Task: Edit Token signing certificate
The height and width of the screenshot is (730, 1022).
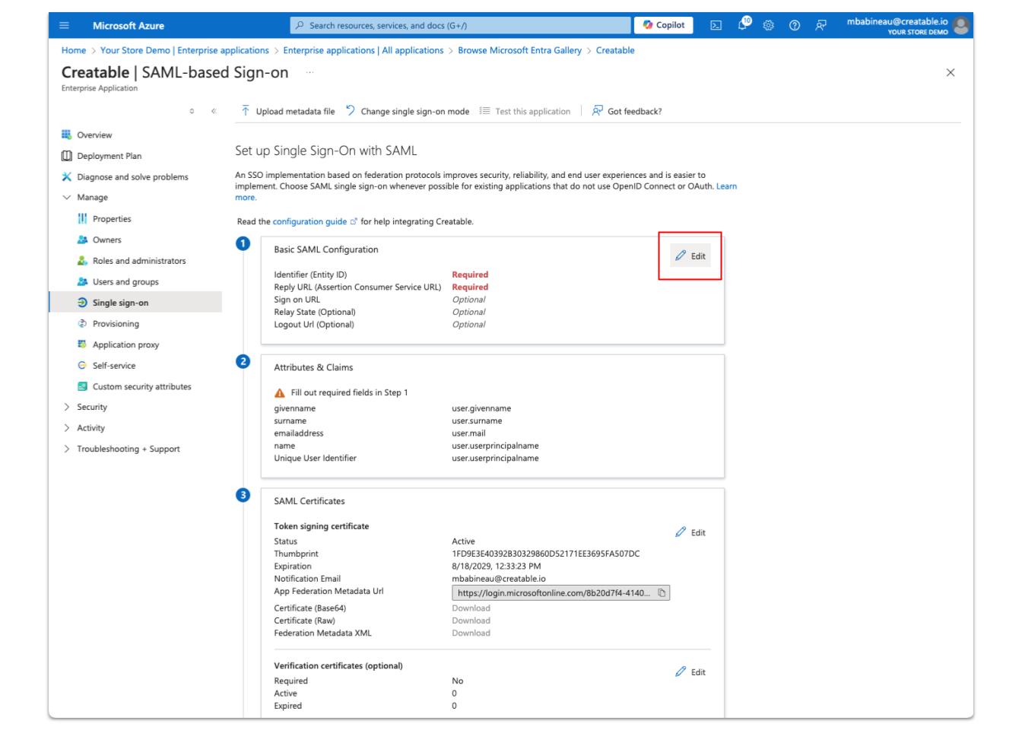Action: pyautogui.click(x=690, y=532)
